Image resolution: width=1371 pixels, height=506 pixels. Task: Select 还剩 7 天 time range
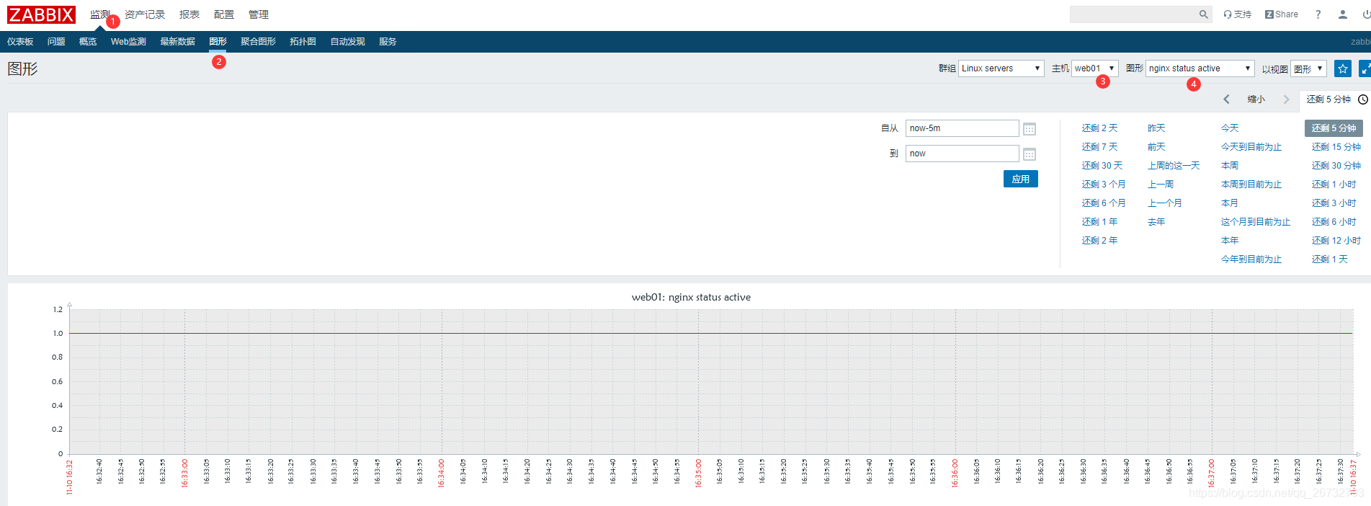tap(1099, 147)
